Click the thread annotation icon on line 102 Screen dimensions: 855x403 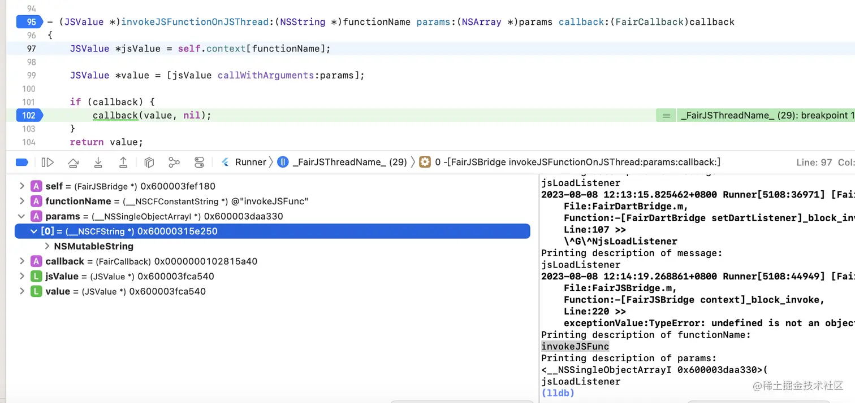tap(666, 115)
